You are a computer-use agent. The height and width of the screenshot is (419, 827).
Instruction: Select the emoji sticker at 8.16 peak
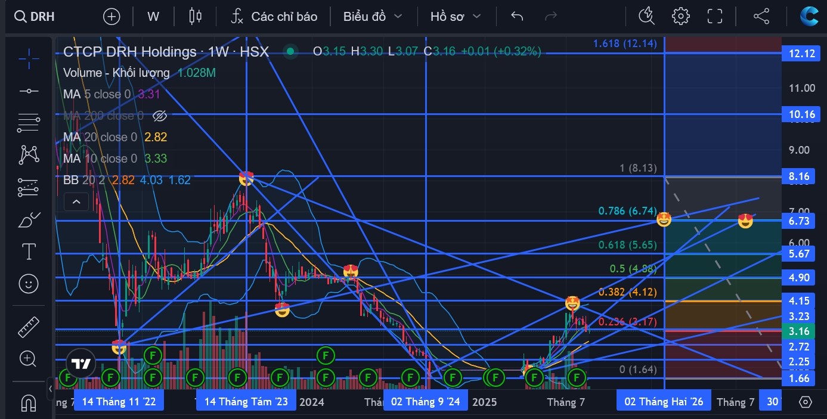pos(246,178)
